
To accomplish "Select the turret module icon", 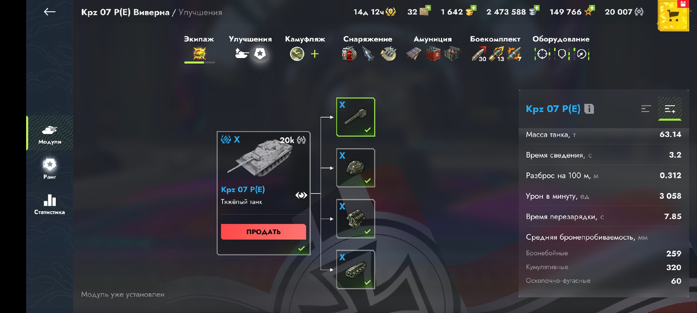I will pyautogui.click(x=355, y=168).
